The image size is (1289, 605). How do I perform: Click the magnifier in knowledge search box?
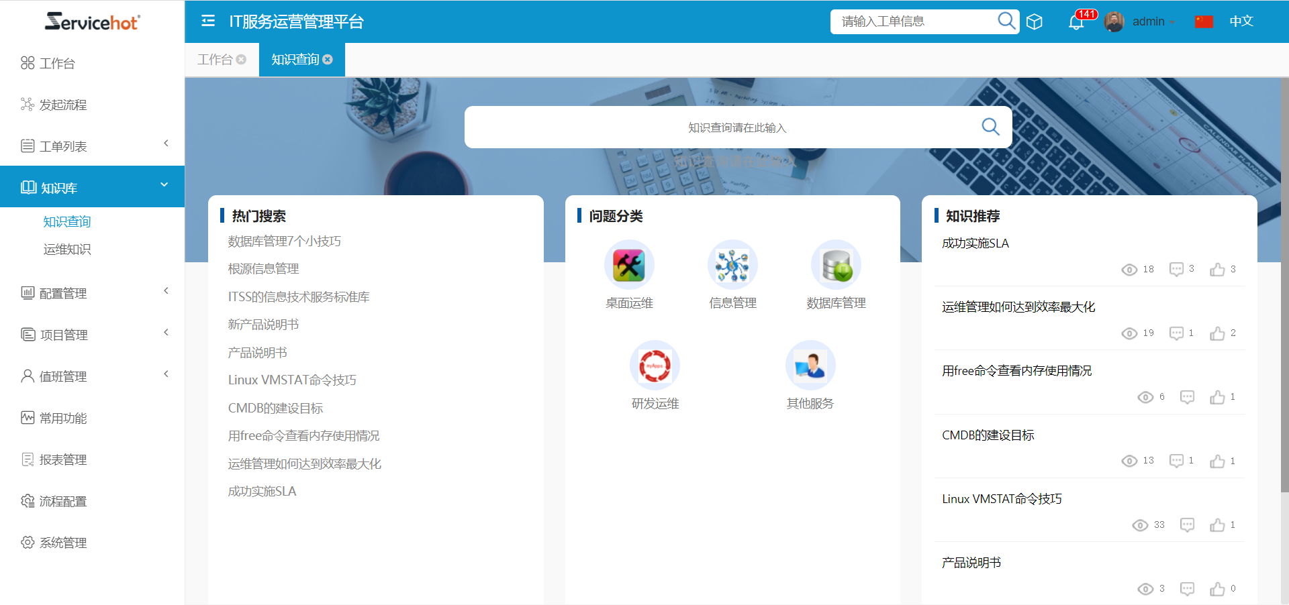tap(990, 127)
